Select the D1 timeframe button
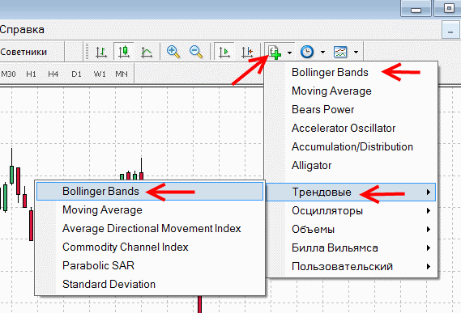 pyautogui.click(x=76, y=74)
